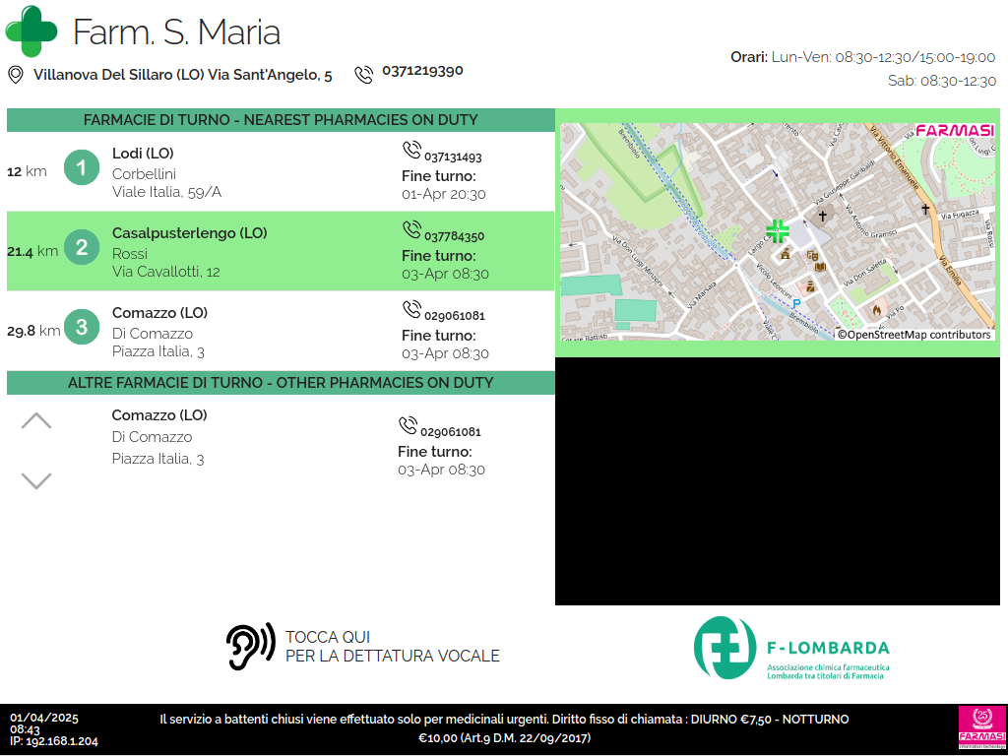Select number 1 badge for Lodi
This screenshot has height=756, width=1008.
tap(82, 168)
